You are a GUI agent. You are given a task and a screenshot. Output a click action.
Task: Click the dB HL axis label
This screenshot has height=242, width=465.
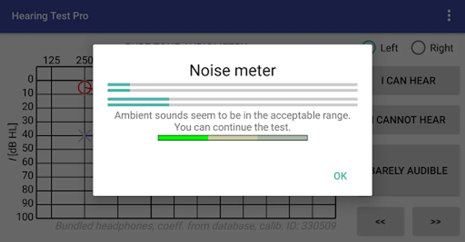(x=13, y=142)
